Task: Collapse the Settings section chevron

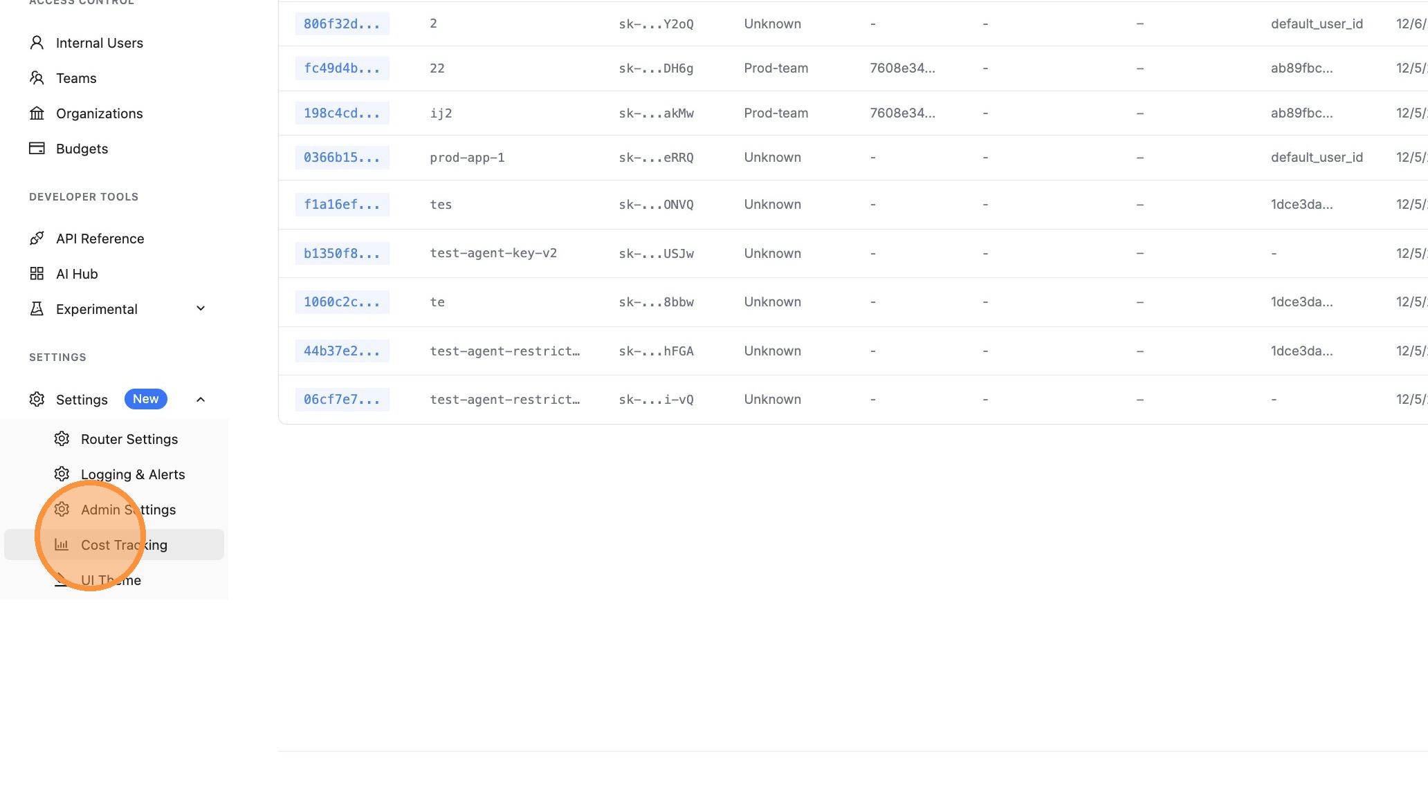Action: point(200,399)
